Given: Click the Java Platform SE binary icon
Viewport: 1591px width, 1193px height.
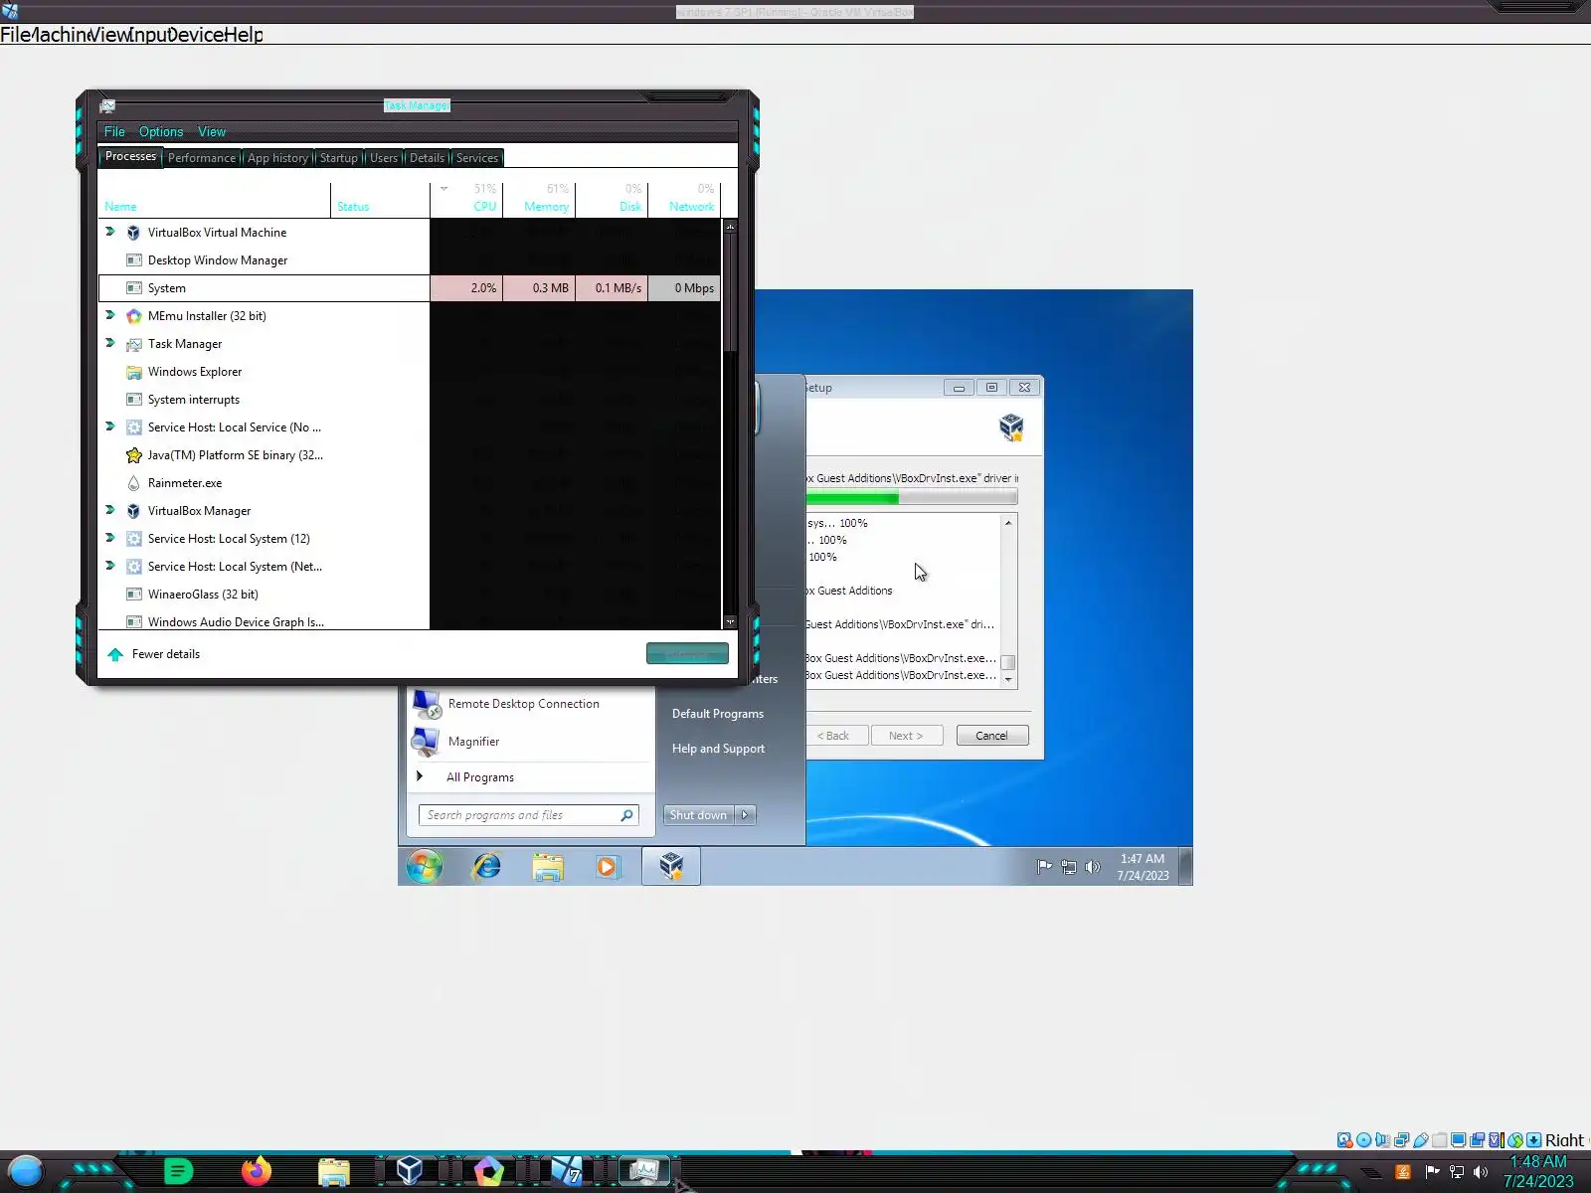Looking at the screenshot, I should coord(133,455).
